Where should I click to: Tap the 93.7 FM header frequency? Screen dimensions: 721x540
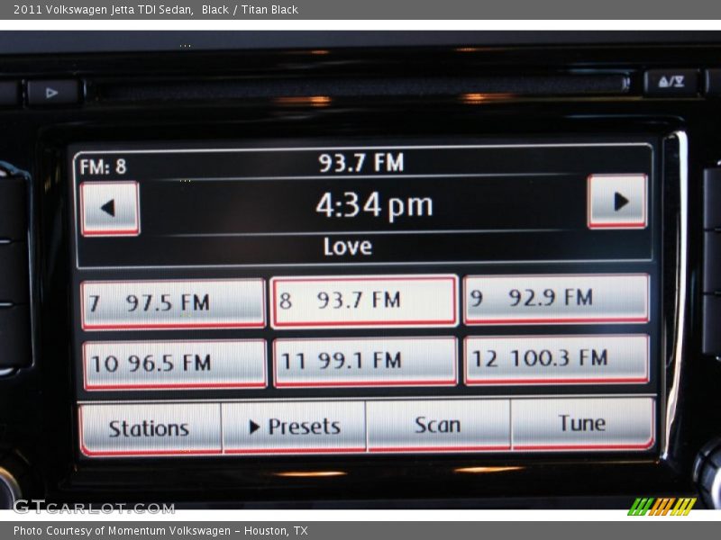pyautogui.click(x=361, y=163)
